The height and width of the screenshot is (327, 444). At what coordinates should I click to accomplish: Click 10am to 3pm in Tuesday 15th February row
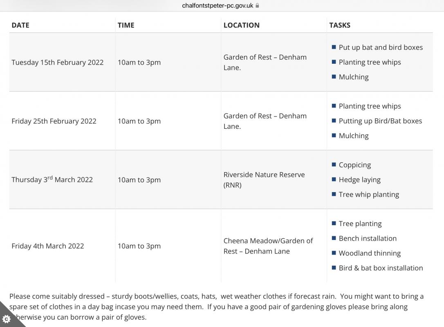[139, 62]
